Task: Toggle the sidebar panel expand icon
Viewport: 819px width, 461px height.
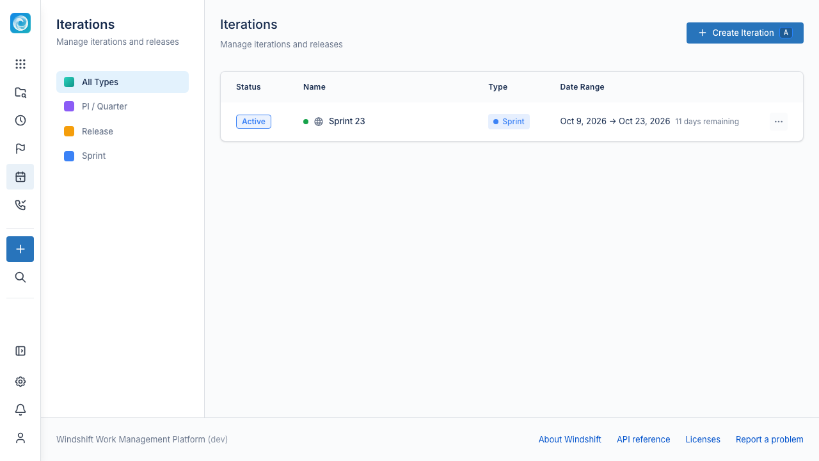Action: click(x=20, y=351)
